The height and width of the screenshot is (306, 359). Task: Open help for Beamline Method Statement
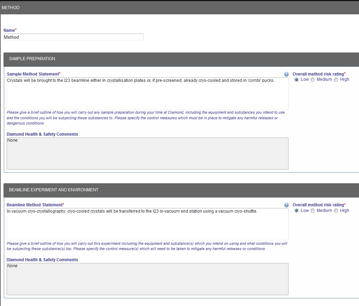point(286,205)
